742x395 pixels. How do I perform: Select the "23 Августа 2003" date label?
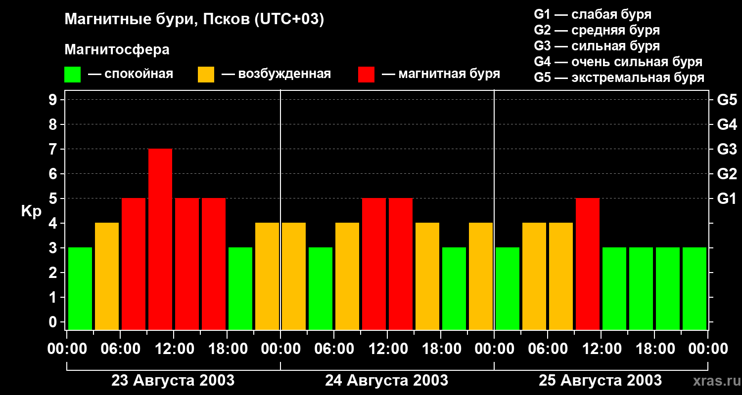pos(173,381)
